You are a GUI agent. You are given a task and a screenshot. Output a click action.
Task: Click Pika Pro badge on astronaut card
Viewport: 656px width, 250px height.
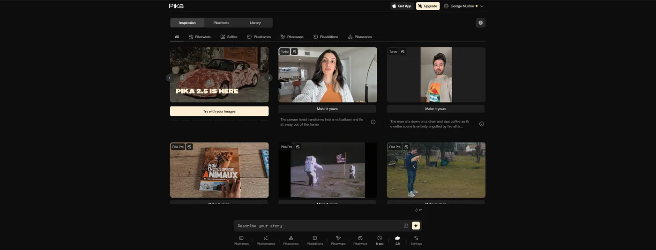[286, 147]
